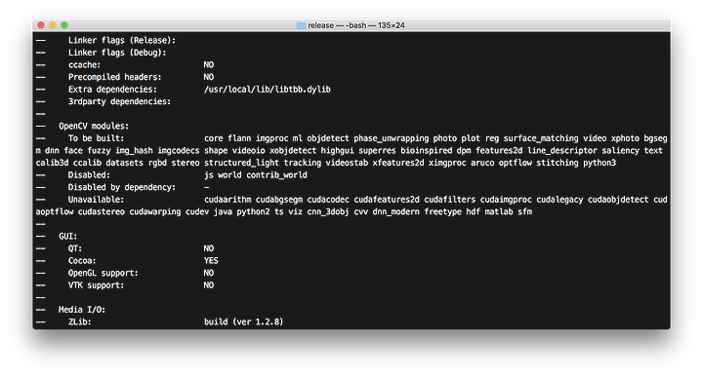Click the 'OpenCV modules:' heading

94,126
